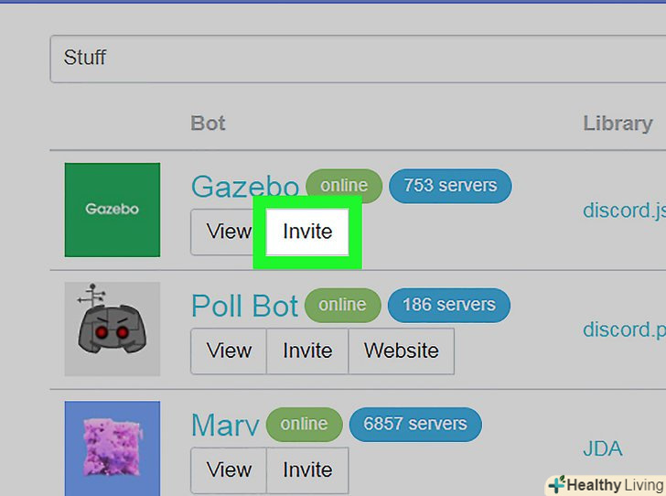View the Poll Bot details
The width and height of the screenshot is (666, 496).
click(229, 351)
